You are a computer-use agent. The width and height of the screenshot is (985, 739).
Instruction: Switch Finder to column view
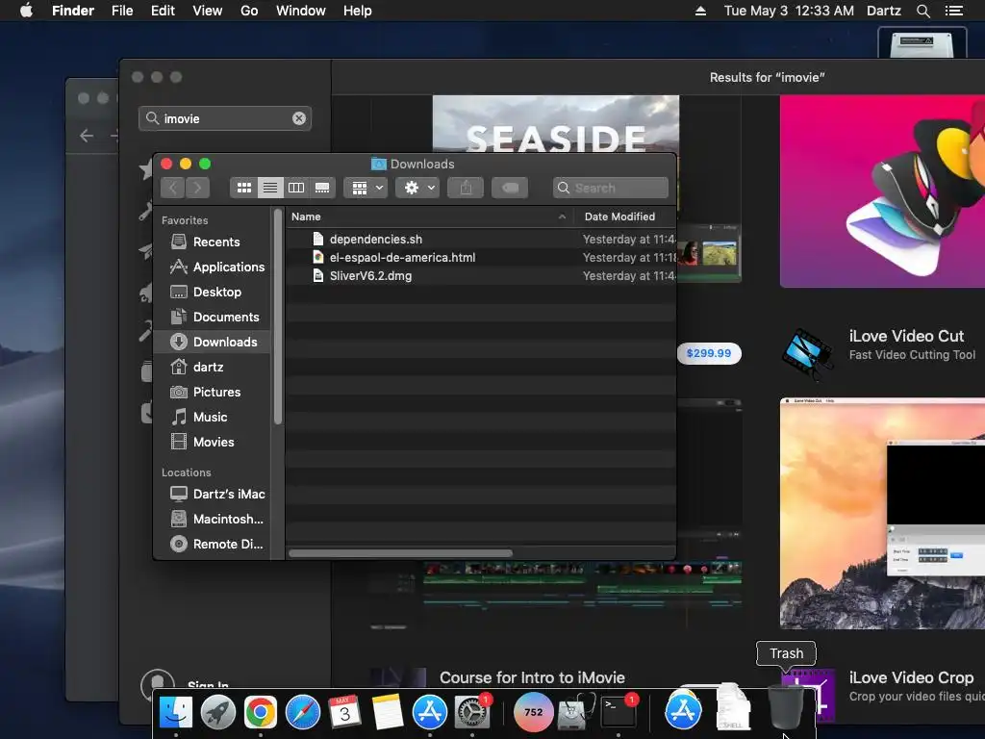pos(296,188)
